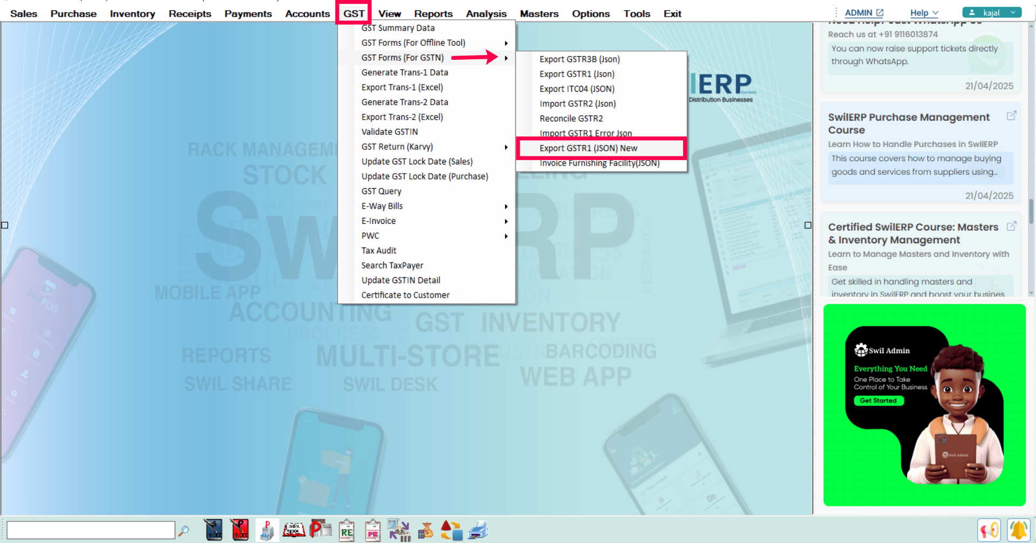1036x543 pixels.
Task: Click the GST menu
Action: click(x=354, y=13)
